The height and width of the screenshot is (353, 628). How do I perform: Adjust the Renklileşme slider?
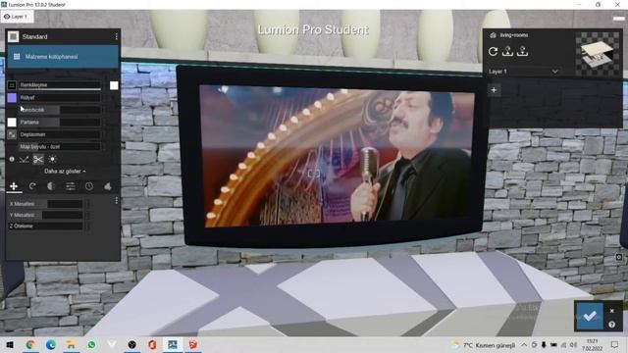point(60,85)
